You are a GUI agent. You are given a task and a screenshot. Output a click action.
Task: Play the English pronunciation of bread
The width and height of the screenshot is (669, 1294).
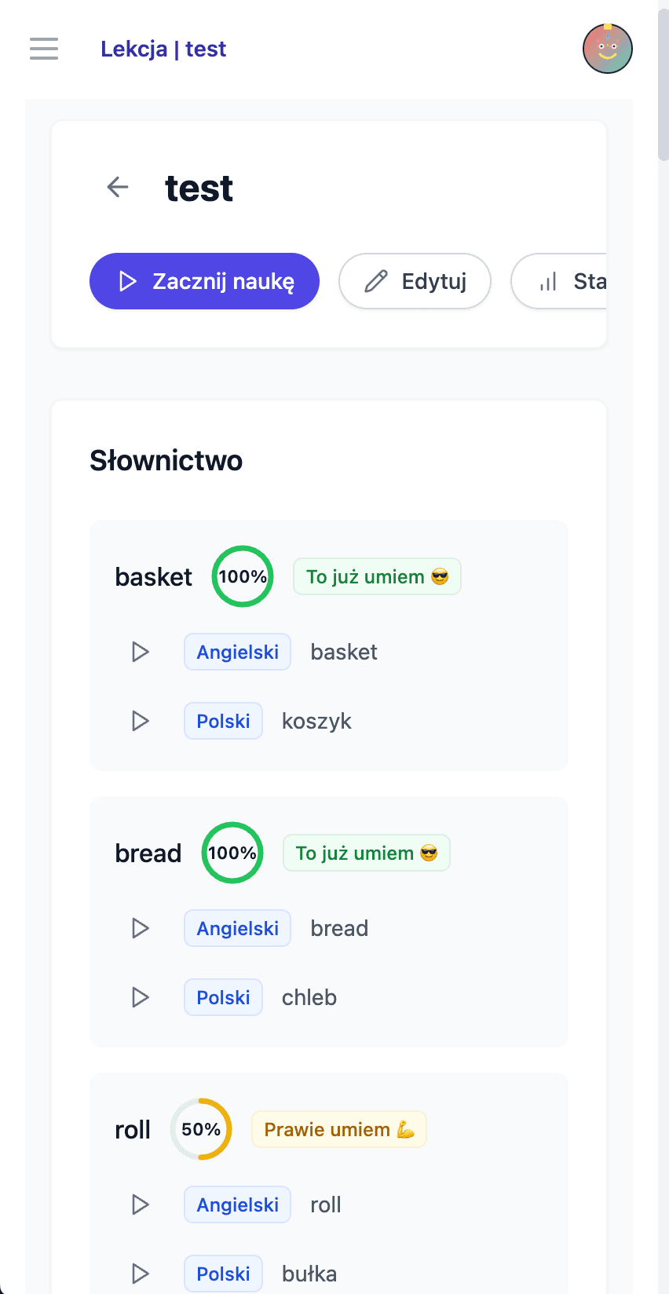click(x=140, y=928)
